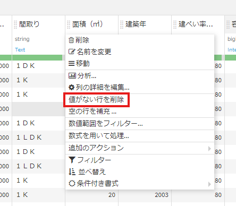The width and height of the screenshot is (236, 206).
Task: Choose 並べ替え from the context menu
Action: (x=140, y=171)
